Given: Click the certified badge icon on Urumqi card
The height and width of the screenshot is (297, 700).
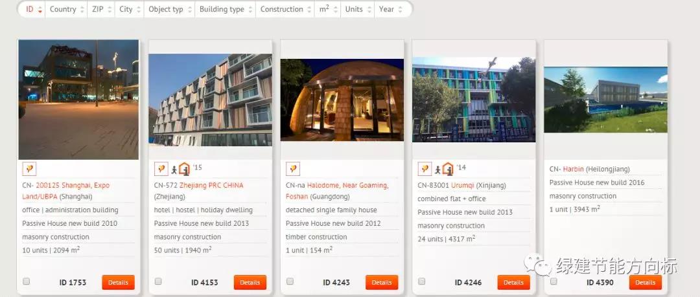Looking at the screenshot, I should point(425,169).
